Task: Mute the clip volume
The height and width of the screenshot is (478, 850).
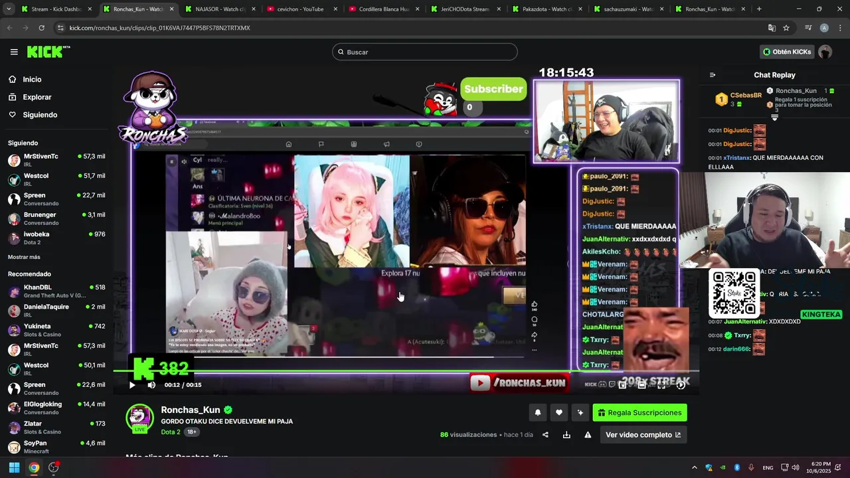Action: pos(151,385)
